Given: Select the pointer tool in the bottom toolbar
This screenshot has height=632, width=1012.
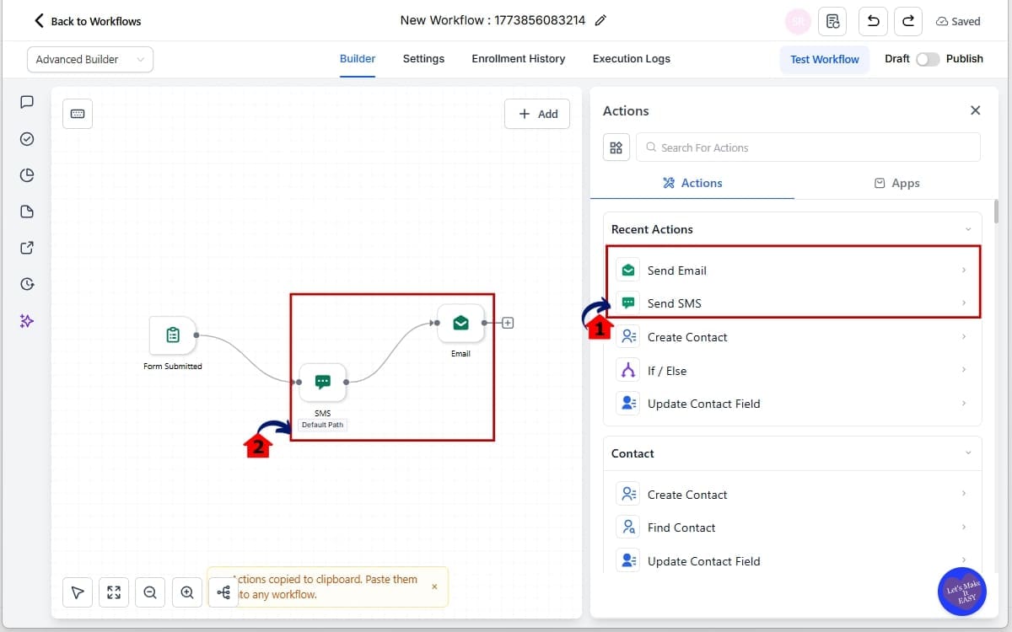Looking at the screenshot, I should click(77, 592).
